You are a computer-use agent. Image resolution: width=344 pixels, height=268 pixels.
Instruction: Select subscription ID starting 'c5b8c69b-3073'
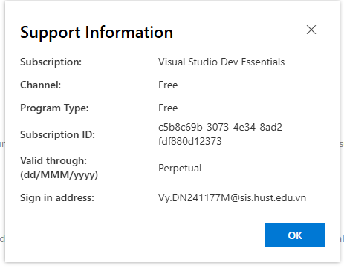pos(222,134)
